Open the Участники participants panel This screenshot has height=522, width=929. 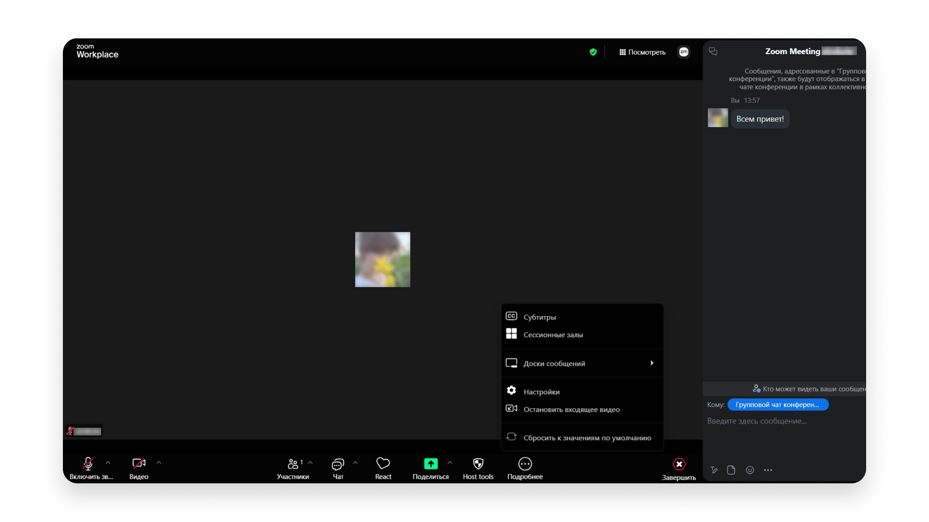[x=293, y=468]
